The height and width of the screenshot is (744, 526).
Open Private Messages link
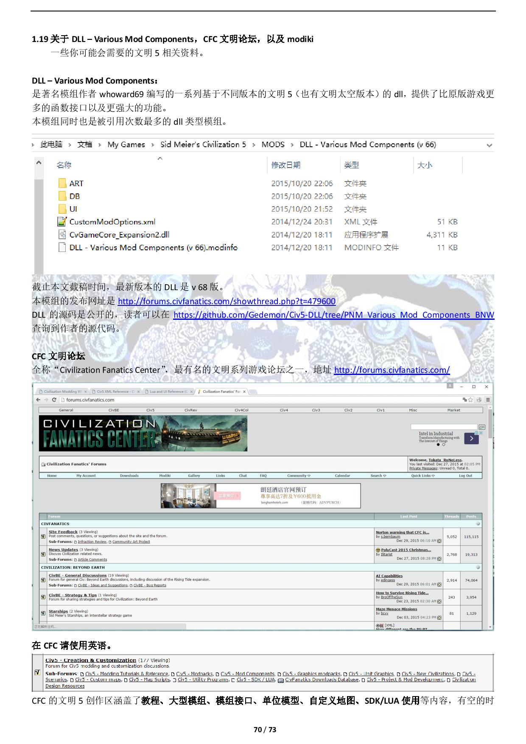(x=423, y=468)
